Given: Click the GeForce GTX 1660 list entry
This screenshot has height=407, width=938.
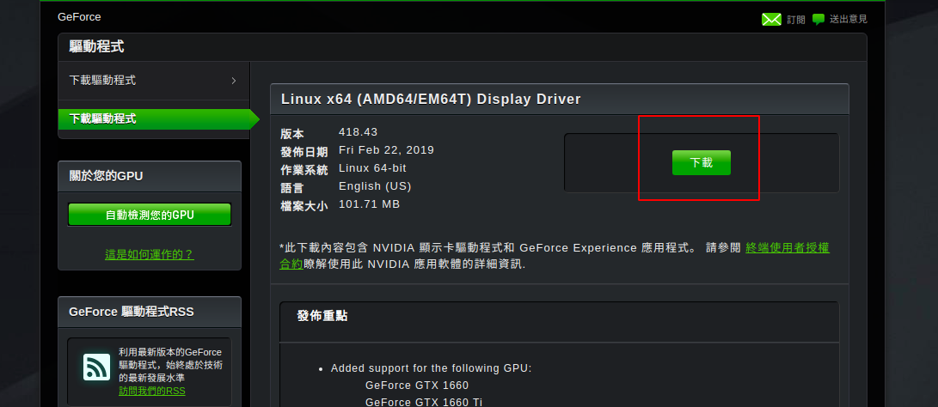Looking at the screenshot, I should click(417, 386).
